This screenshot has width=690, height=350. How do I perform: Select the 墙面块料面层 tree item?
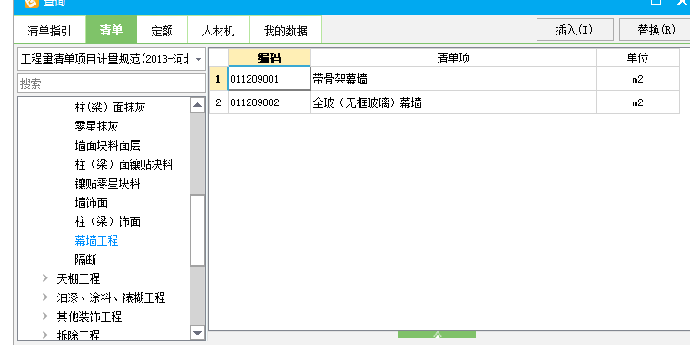coord(107,145)
